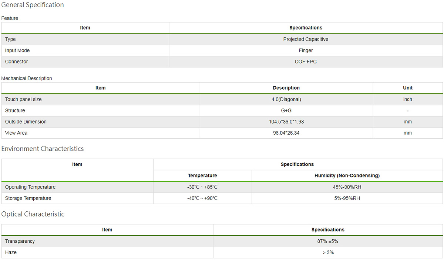This screenshot has width=444, height=260.
Task: Select the View Area value 96.04*26.34
Action: 286,133
